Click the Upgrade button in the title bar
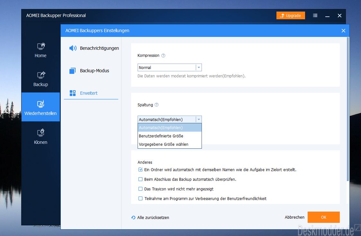Viewport: 361px width, 236px height. pos(291,15)
